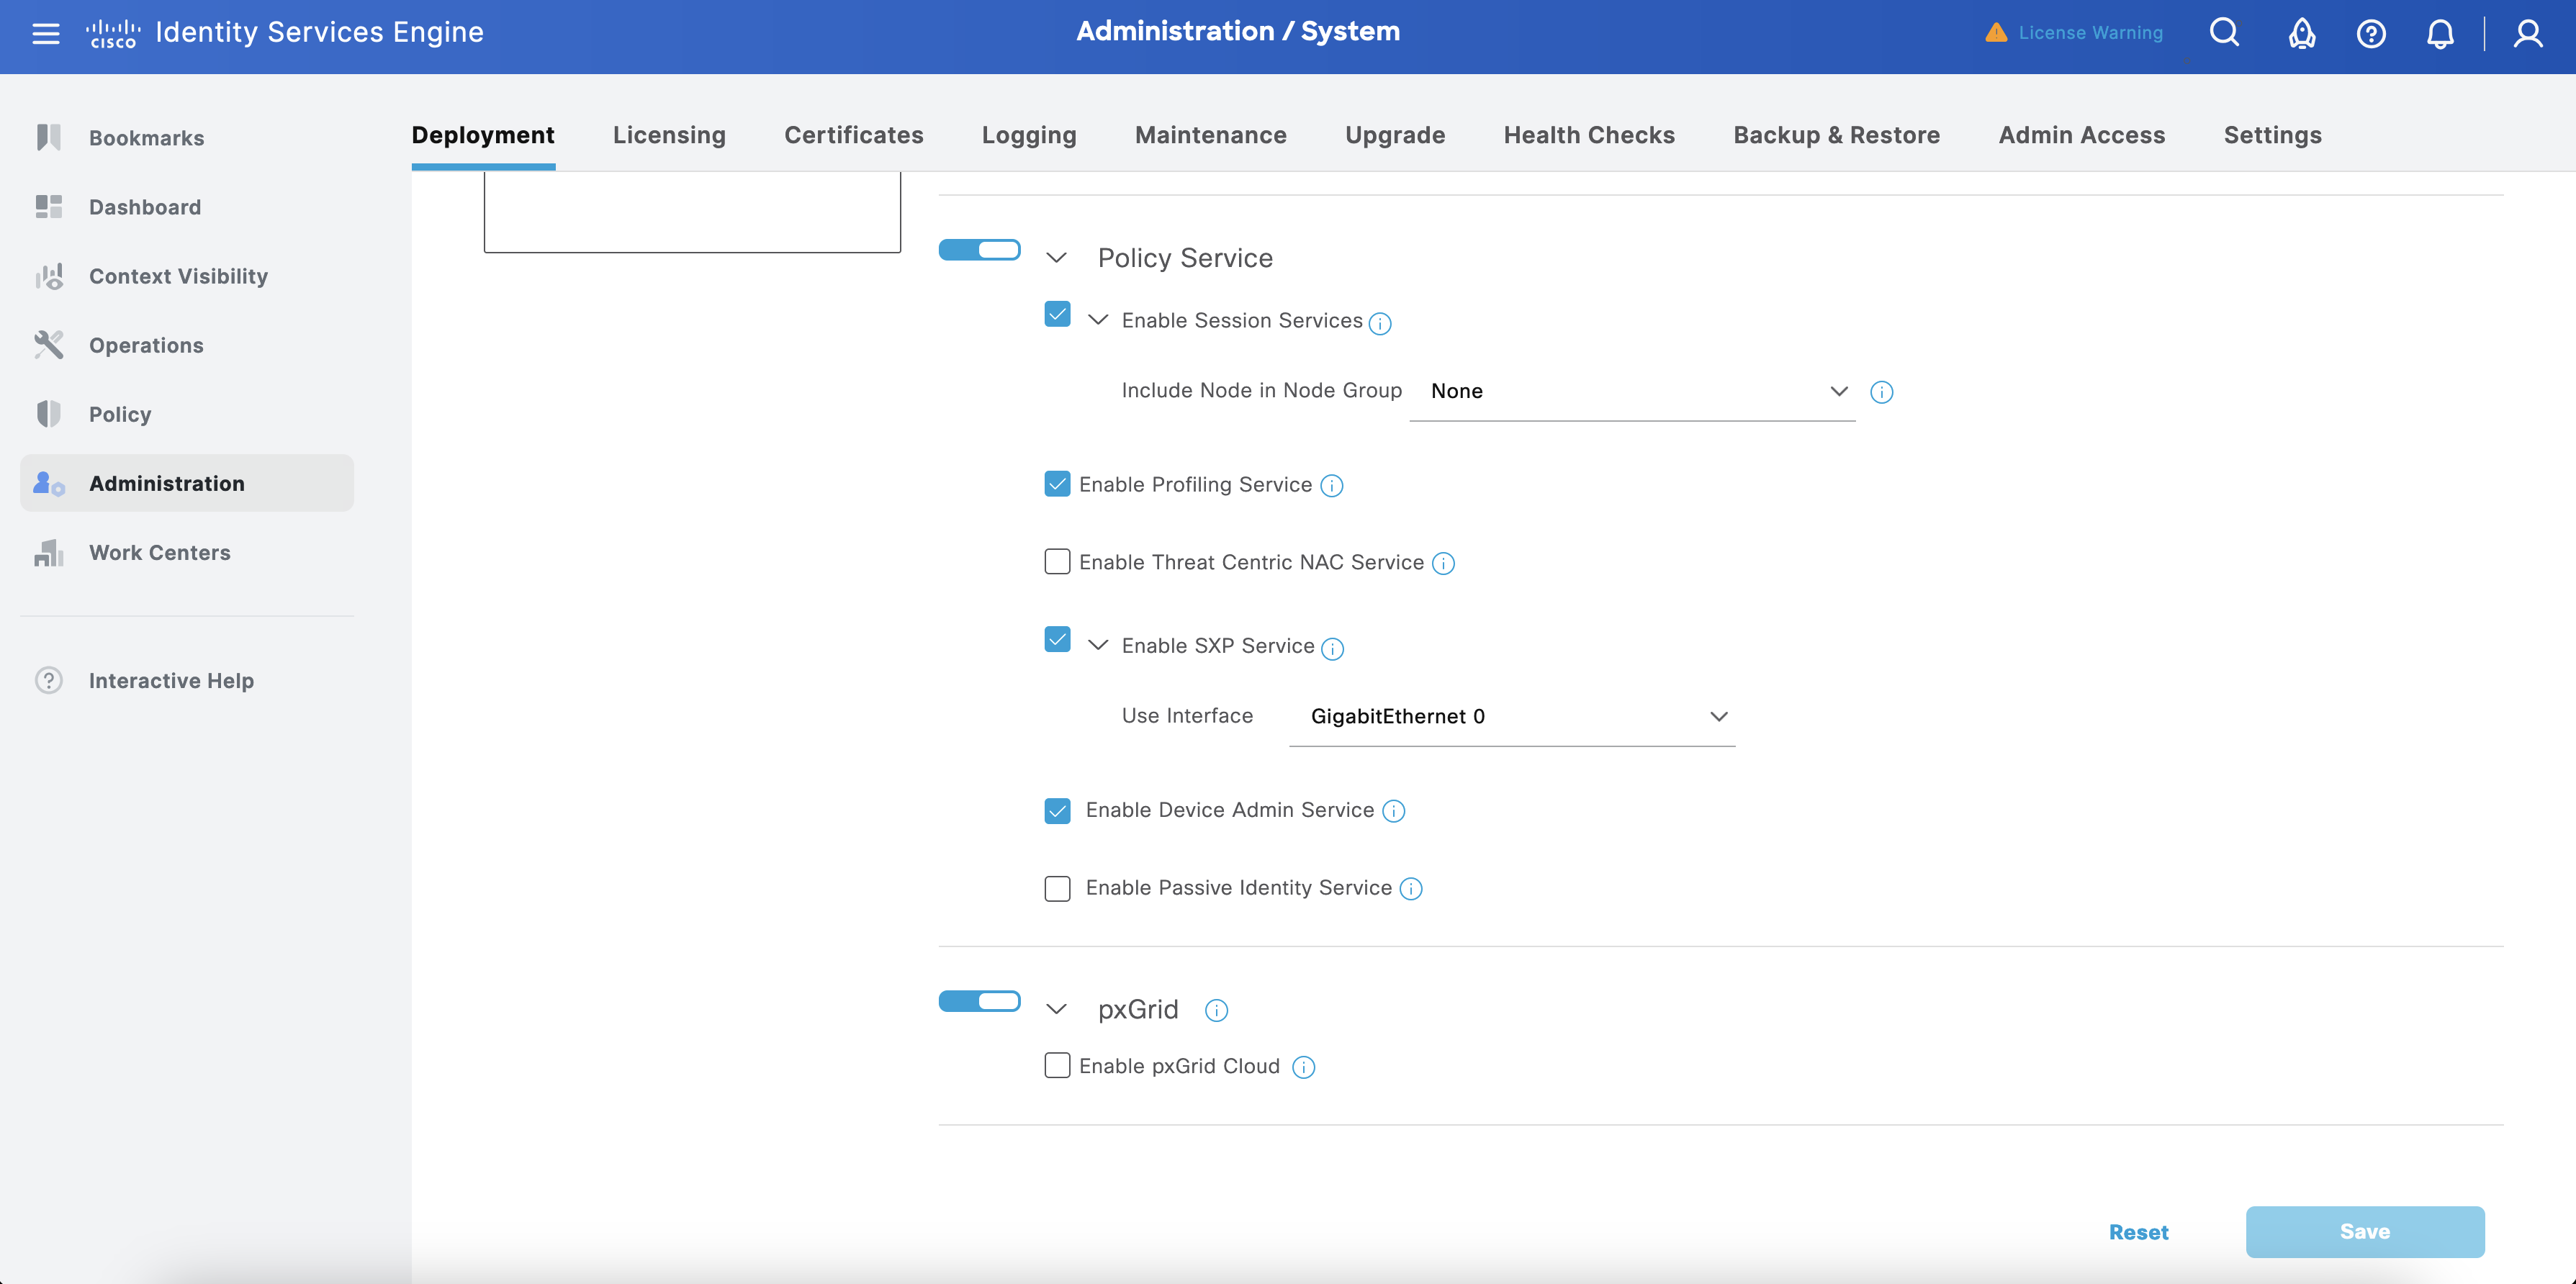Screen dimensions: 2576x1284
Task: Check Enable Passive Identity Service
Action: (x=1057, y=888)
